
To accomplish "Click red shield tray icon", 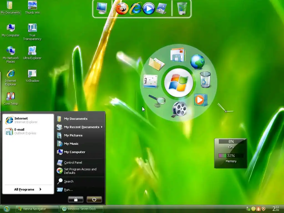I will click(264, 209).
